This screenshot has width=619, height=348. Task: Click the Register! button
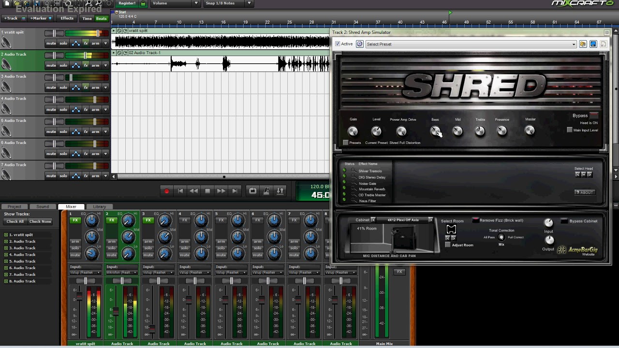[127, 3]
